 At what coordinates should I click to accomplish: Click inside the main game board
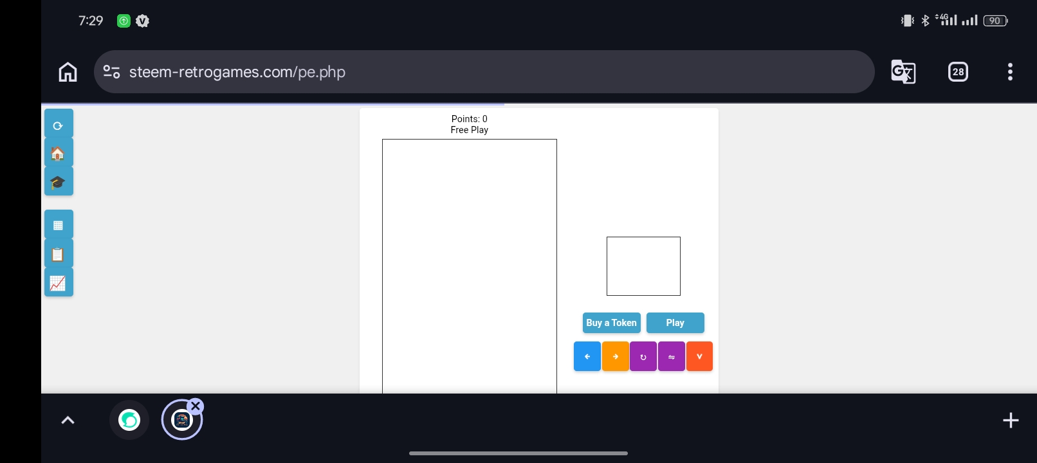click(x=470, y=266)
